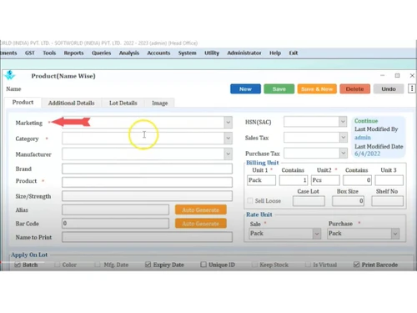Image resolution: width=417 pixels, height=313 pixels.
Task: Open the Purchase Tax dropdown
Action: (x=344, y=153)
